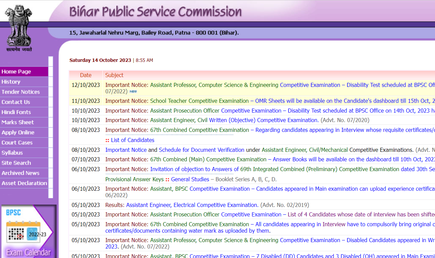Viewport: 435px width, 258px height.
Task: Open the Contact Us page
Action: (24, 102)
